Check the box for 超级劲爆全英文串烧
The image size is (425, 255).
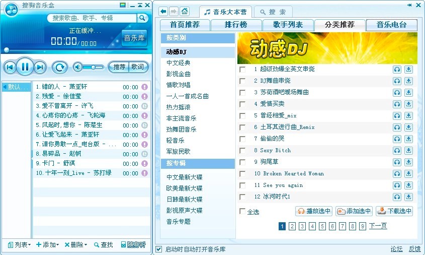242,70
